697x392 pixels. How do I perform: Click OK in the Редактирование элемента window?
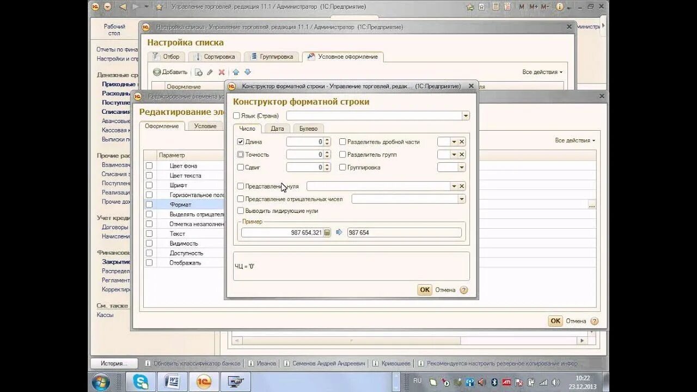coord(555,321)
